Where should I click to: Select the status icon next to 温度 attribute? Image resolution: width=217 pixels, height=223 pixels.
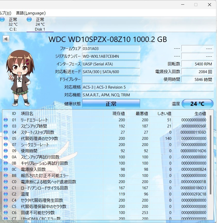(x=6, y=194)
